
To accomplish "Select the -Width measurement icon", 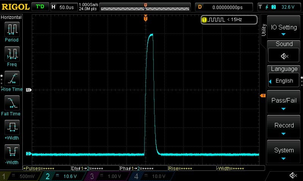I will click(12, 152).
